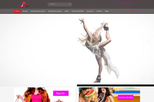Screen dimensions: 154x102
Task: Click the pink Costum de baie label
Action: [x=126, y=97]
